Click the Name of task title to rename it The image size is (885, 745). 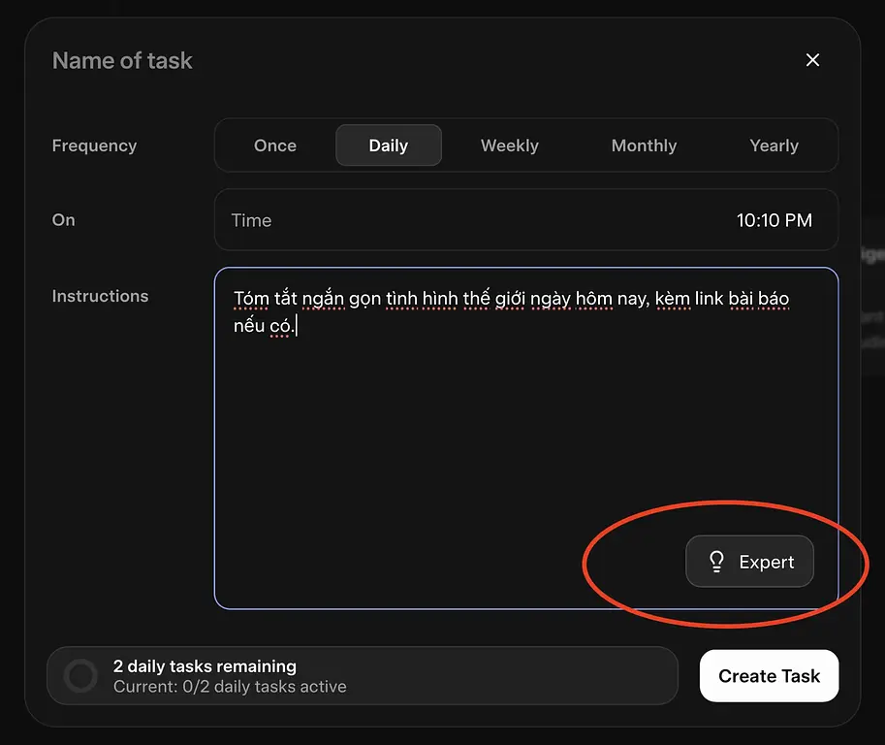pyautogui.click(x=122, y=60)
